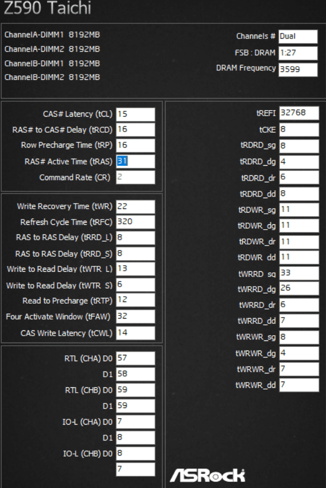326x488 pixels.
Task: Click the tWRRD_dg field showing 26
Action: (x=299, y=289)
